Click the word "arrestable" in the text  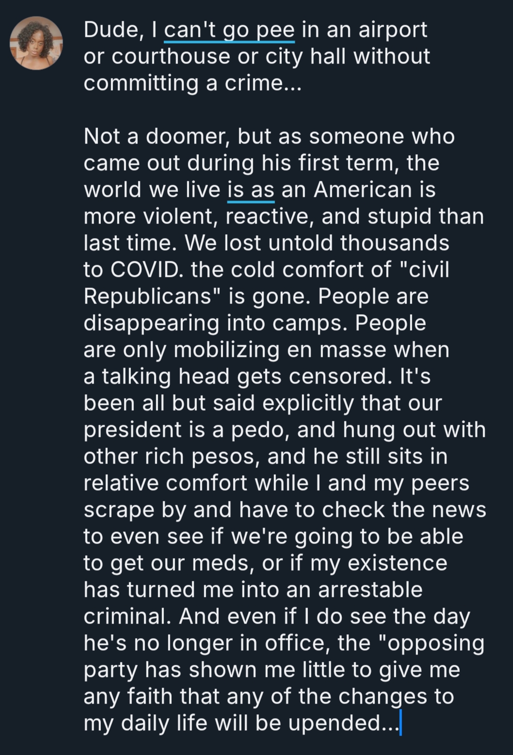(370, 590)
